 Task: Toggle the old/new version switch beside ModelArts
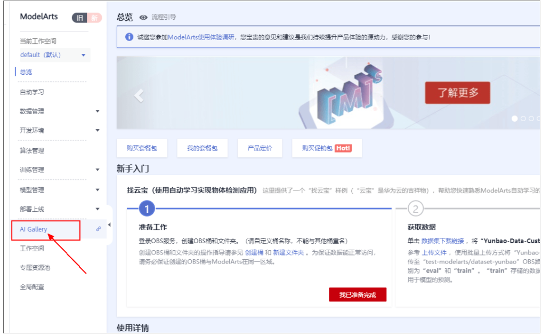point(87,18)
